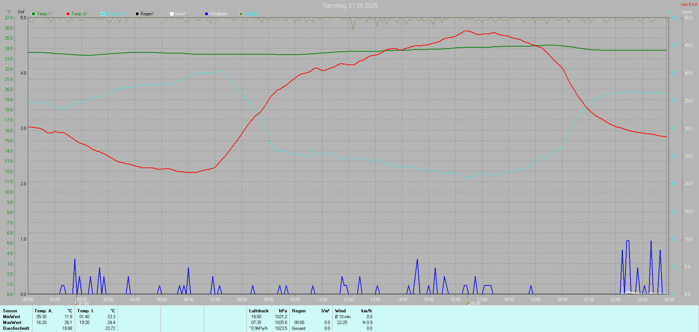Click the l/m² axis unit label

coord(21,12)
